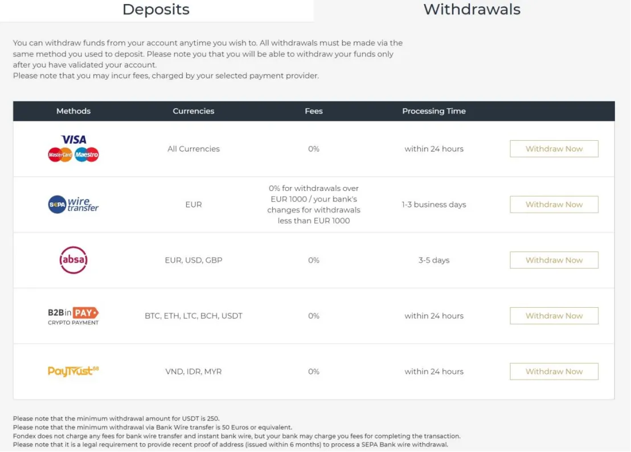Click BTC, ETH, LTC, BCH, USDT currencies cell

194,316
